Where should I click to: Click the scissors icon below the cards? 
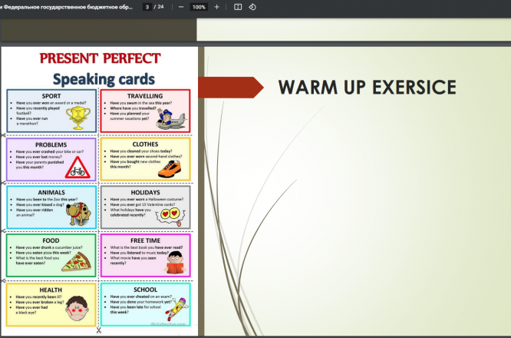[x=99, y=330]
